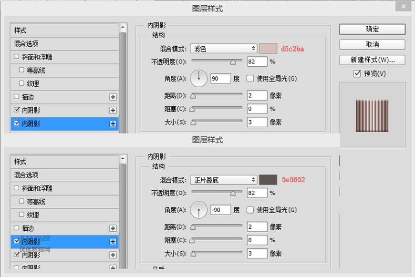This screenshot has width=415, height=277.
Task: Click plus icon on lower dialog's selected 内阴影
Action: pos(114,242)
